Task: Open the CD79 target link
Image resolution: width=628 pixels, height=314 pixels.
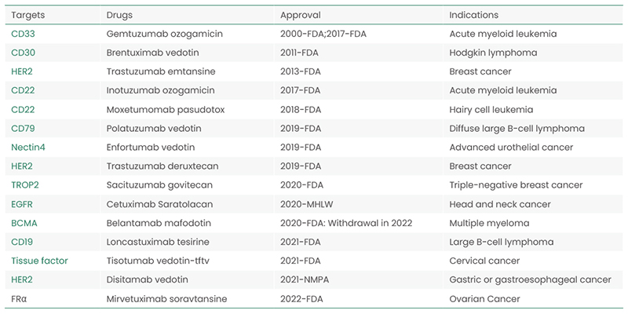Action: pyautogui.click(x=23, y=129)
